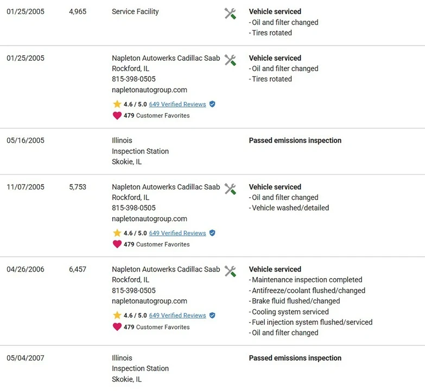Click the pink heart icon in 04/26/2006 entry
425x391 pixels.
click(117, 327)
